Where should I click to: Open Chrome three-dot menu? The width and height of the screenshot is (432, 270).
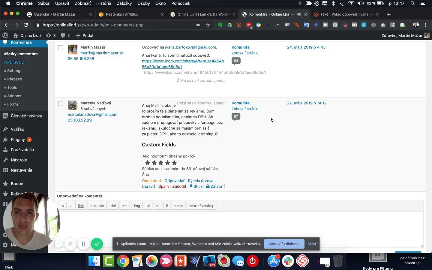[x=425, y=25]
